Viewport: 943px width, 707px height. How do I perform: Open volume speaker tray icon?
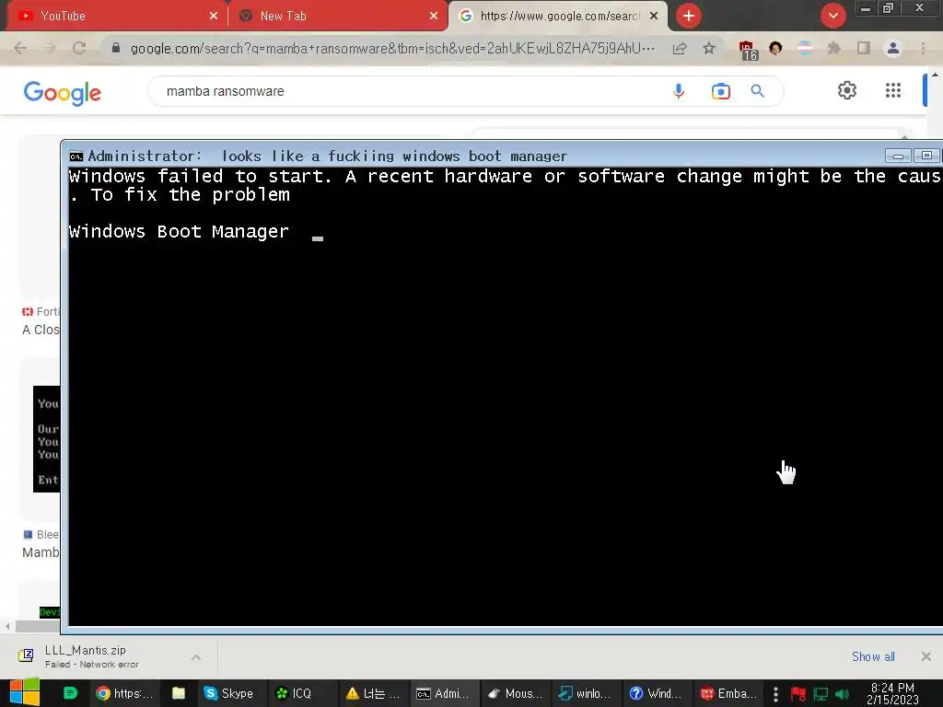point(842,694)
